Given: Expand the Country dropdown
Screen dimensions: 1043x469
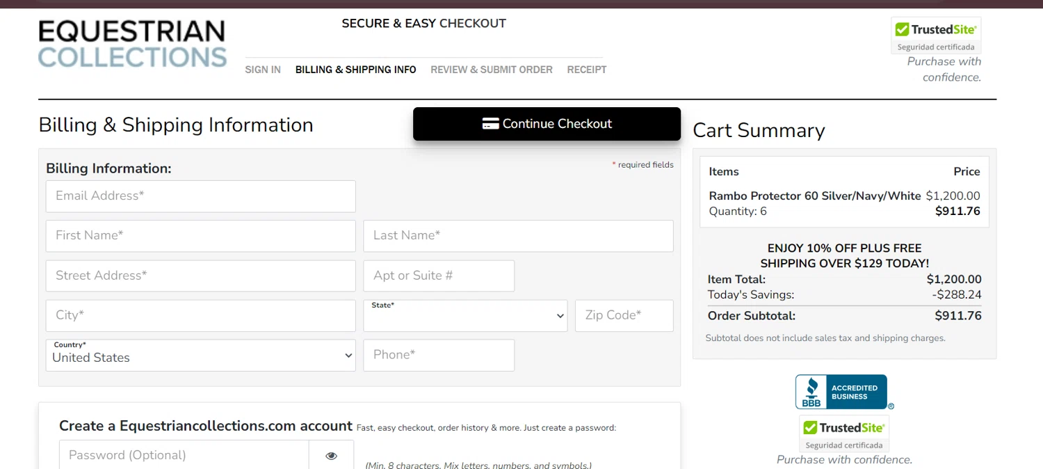Looking at the screenshot, I should pyautogui.click(x=200, y=356).
